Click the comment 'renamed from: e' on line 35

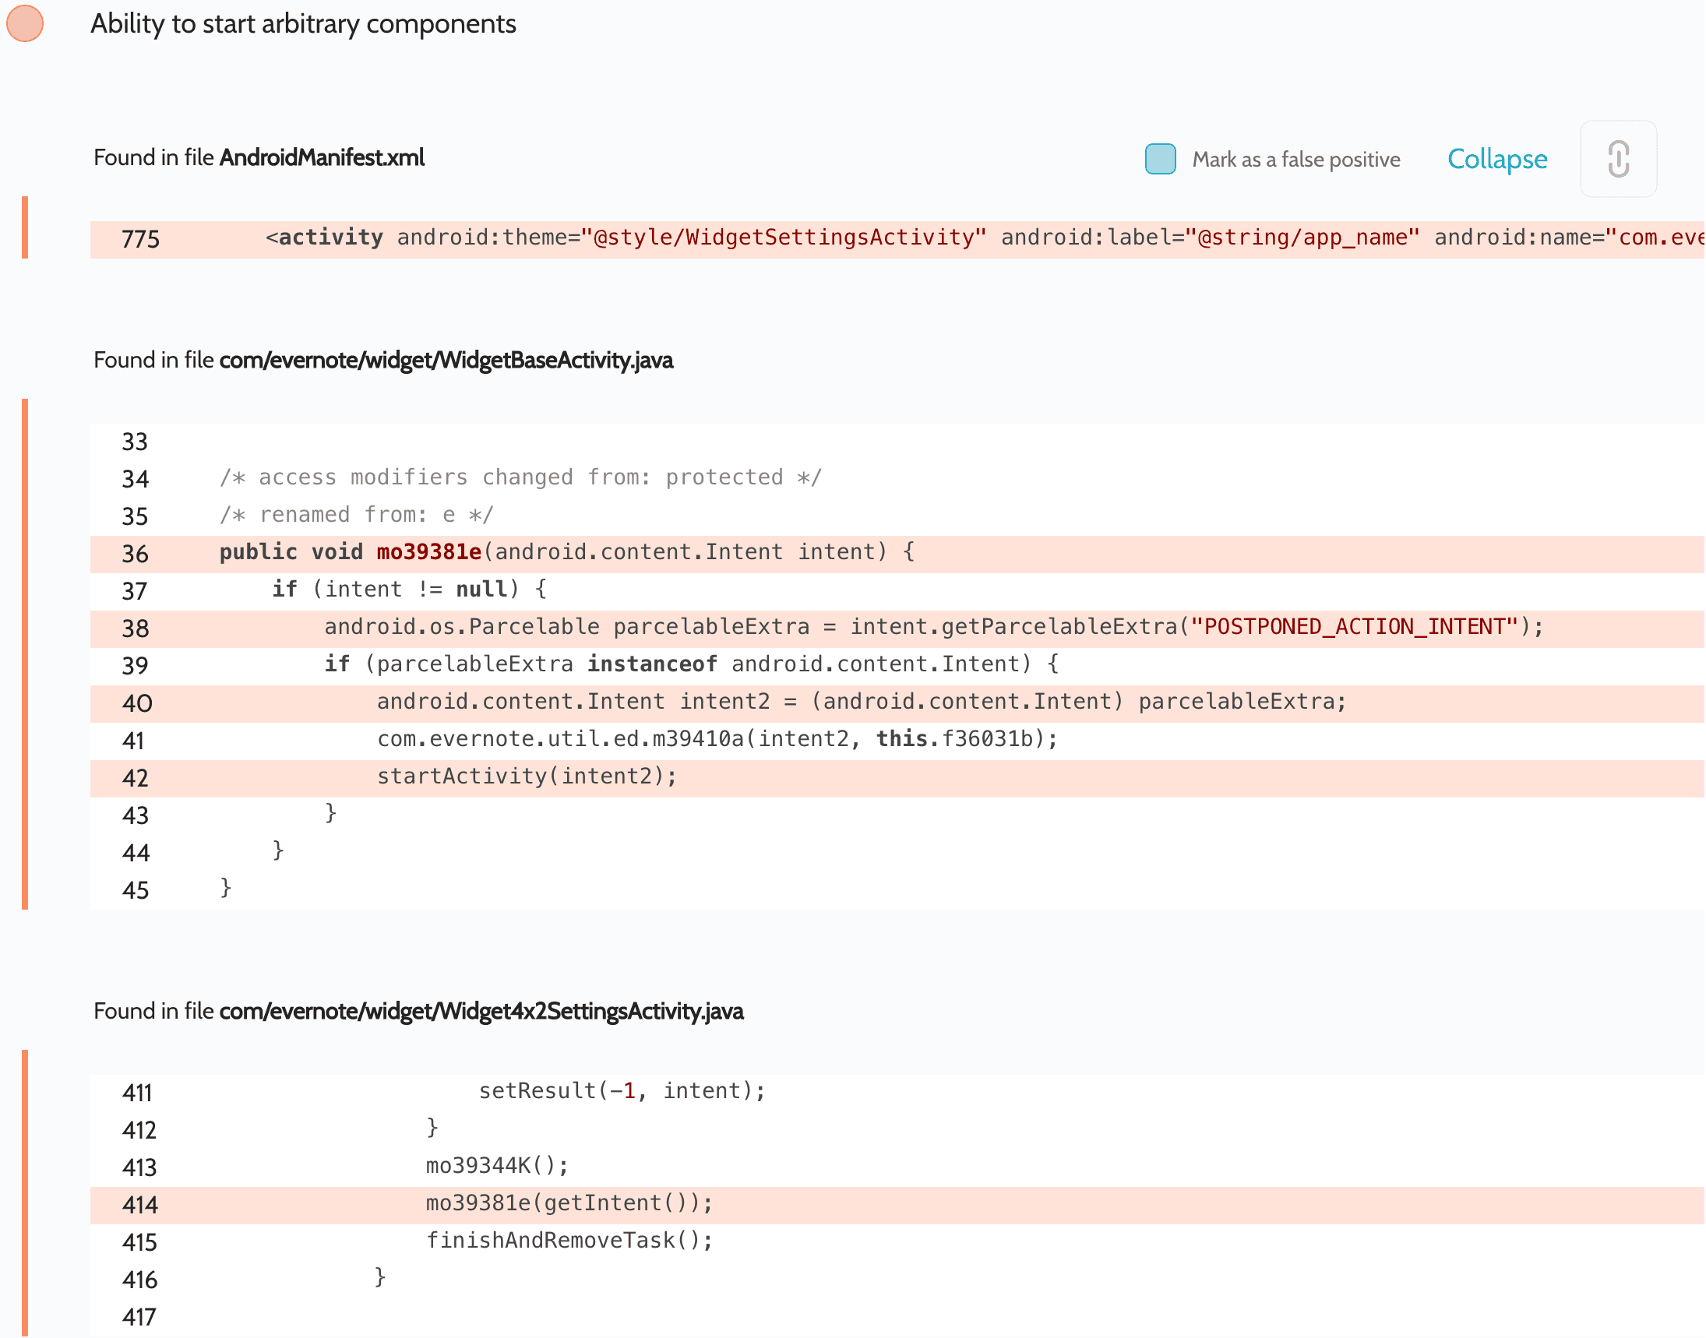click(357, 515)
